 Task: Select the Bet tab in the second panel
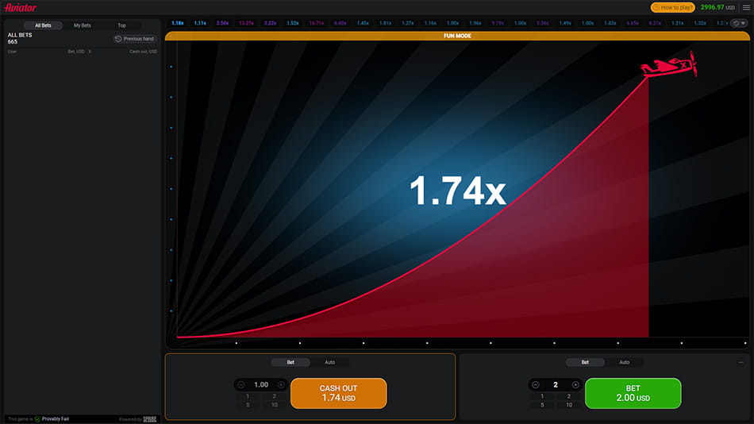click(x=585, y=362)
